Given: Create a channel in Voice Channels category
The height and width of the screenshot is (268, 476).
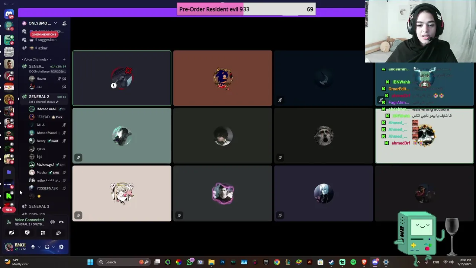Looking at the screenshot, I should [x=64, y=59].
